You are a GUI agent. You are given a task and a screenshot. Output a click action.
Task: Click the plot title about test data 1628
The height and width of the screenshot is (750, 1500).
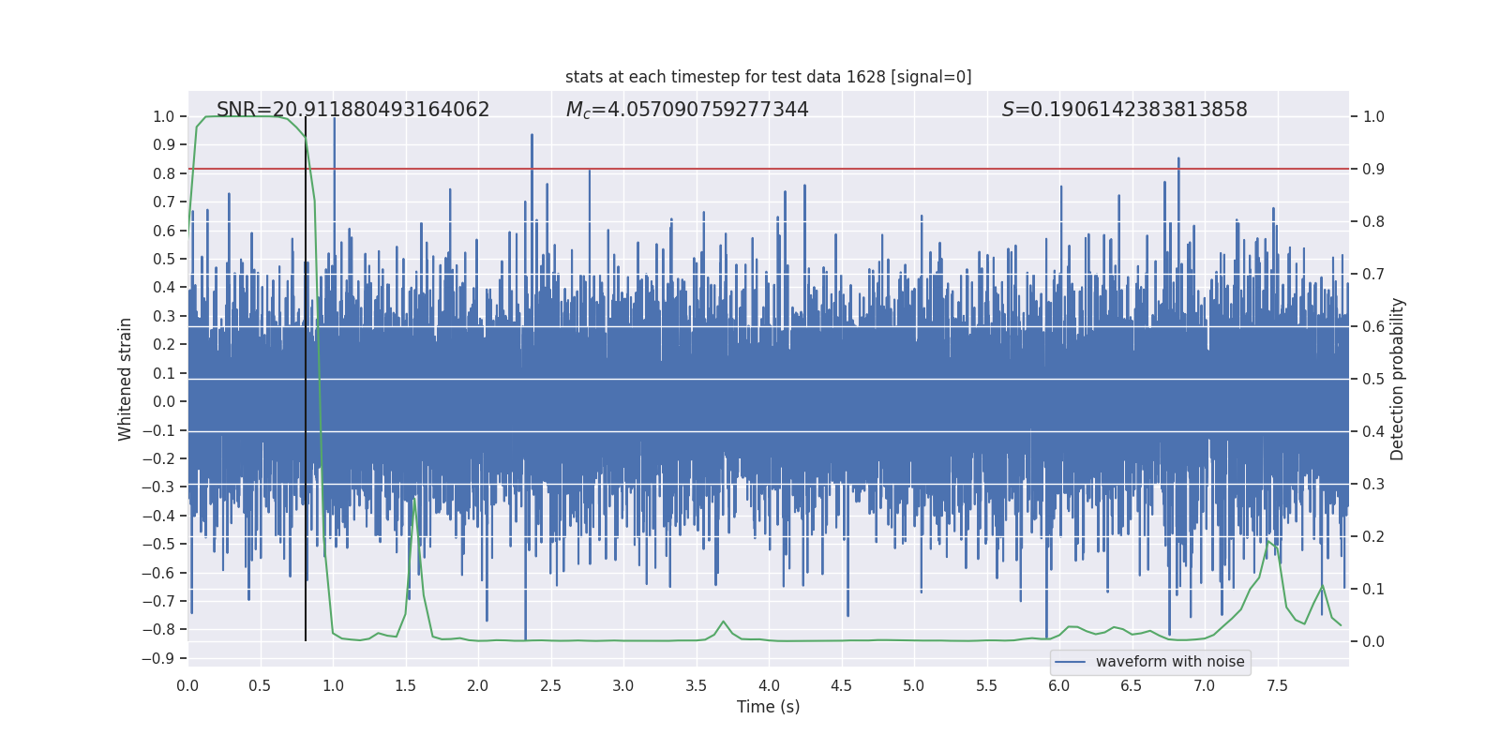(768, 77)
